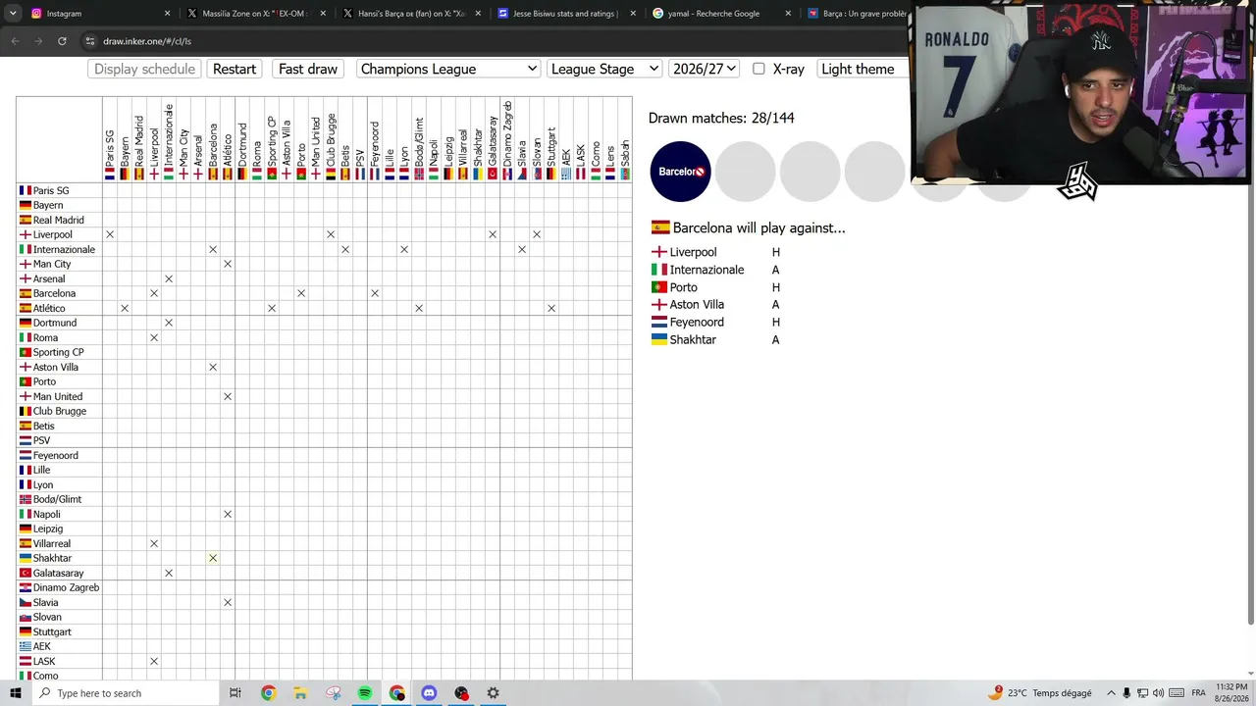
Task: Click the Club Brugge row header
Action: (59, 411)
